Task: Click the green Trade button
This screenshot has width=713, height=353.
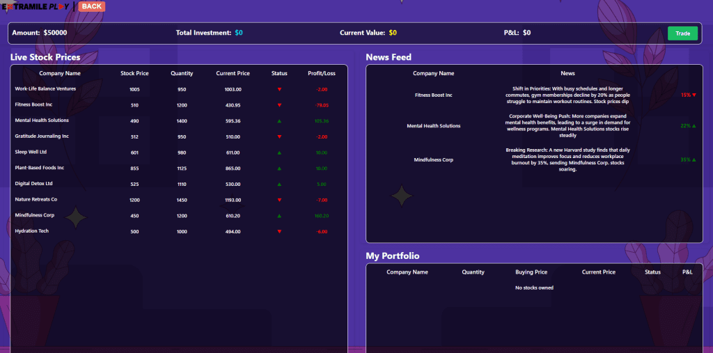Action: point(682,33)
